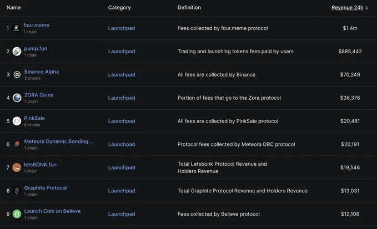The image size is (377, 229).
Task: Click the PinkSale logo icon
Action: coord(17,121)
